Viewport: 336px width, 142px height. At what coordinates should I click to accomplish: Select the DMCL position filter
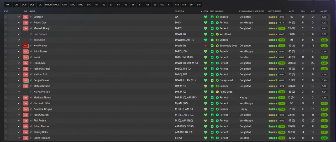tap(56, 5)
